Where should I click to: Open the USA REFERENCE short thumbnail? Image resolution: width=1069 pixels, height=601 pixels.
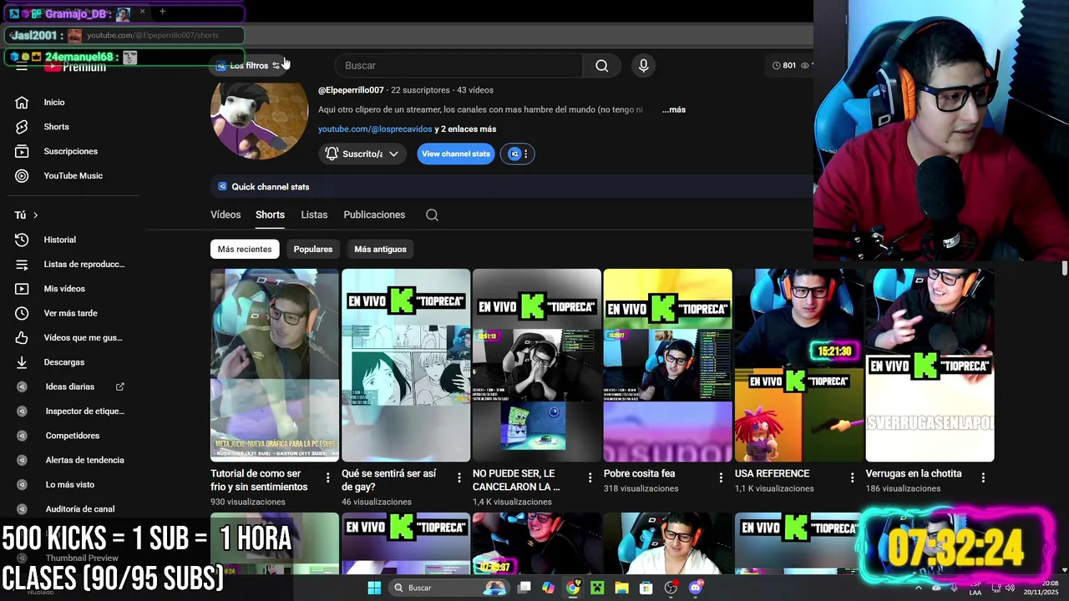pyautogui.click(x=798, y=365)
